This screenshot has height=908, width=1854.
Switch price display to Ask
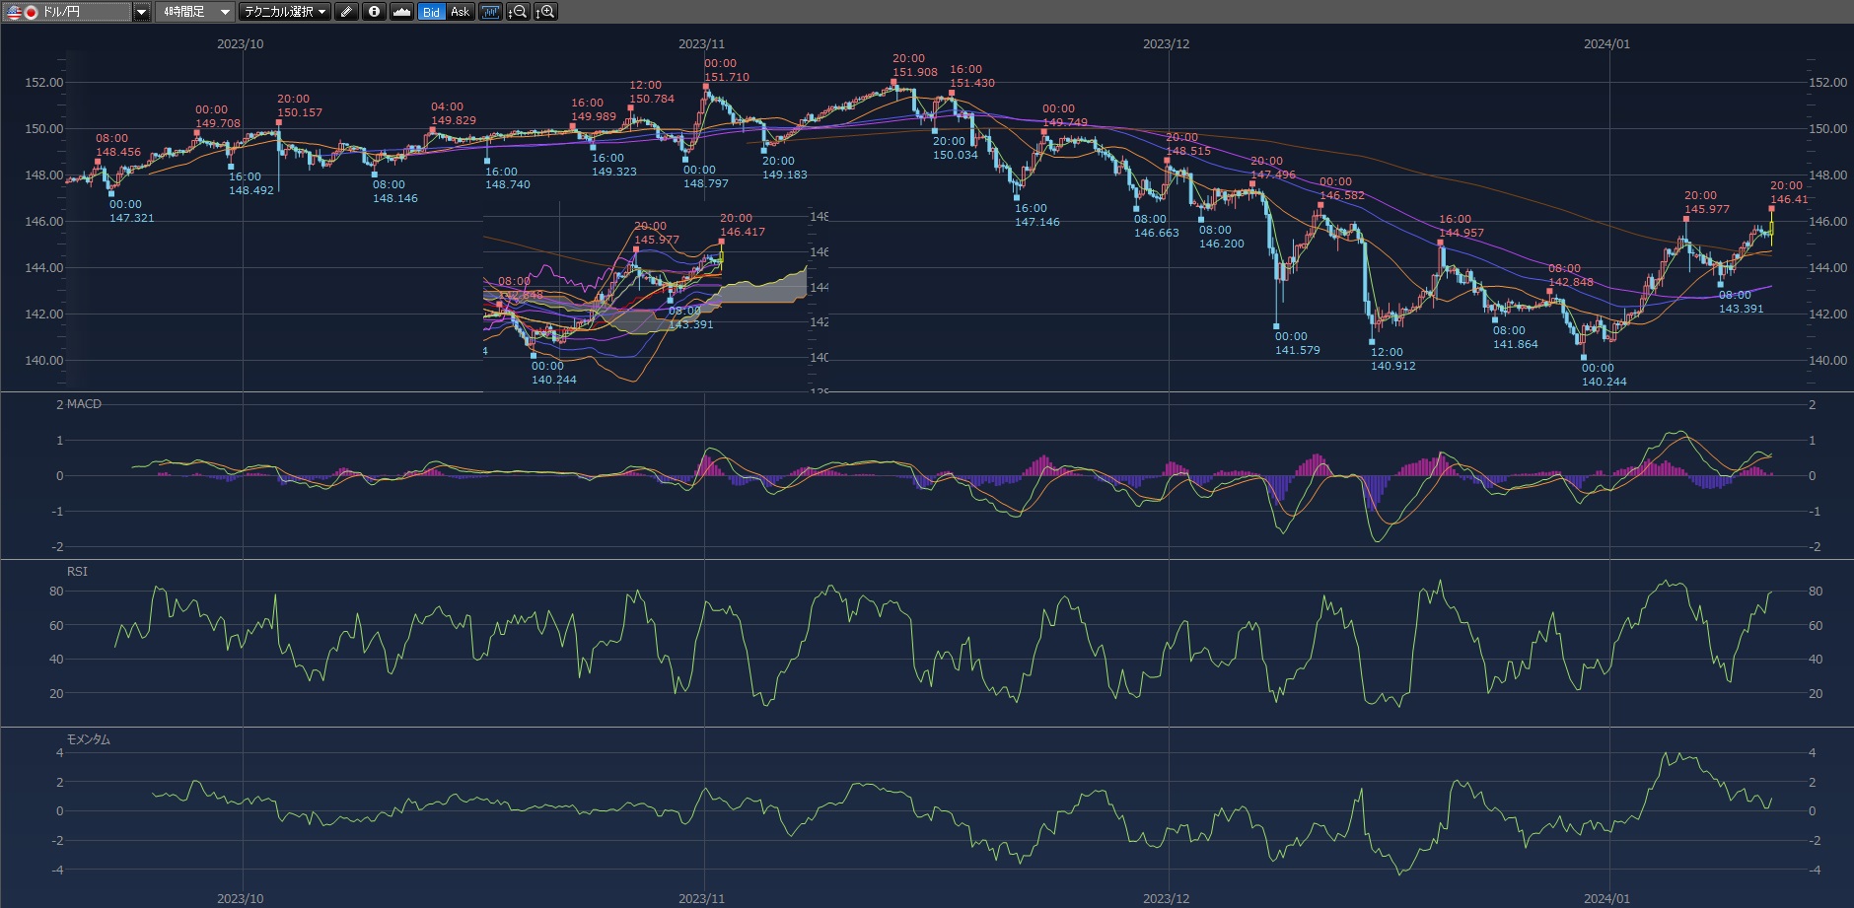tap(460, 12)
